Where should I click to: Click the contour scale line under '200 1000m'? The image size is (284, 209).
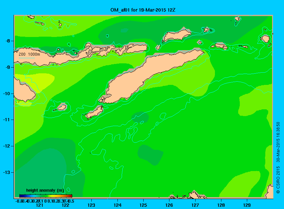(x=26, y=58)
